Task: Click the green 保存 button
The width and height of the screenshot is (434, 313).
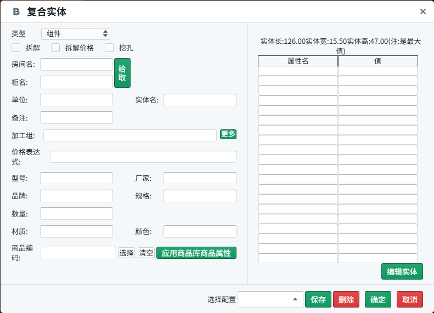Action: click(x=318, y=299)
